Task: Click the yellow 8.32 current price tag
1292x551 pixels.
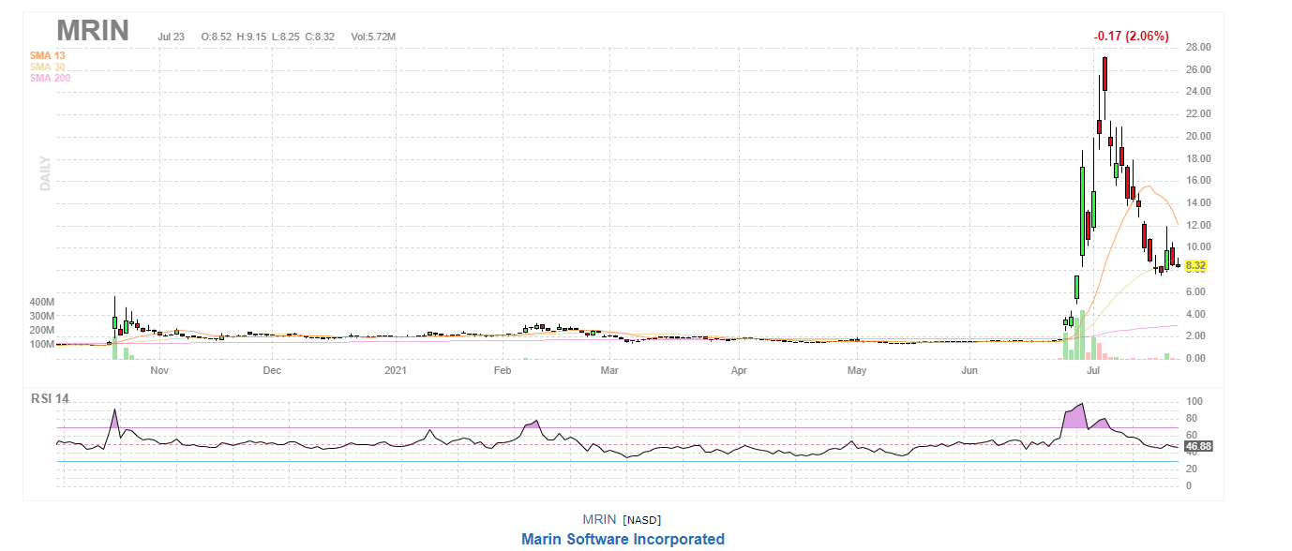Action: click(x=1195, y=266)
